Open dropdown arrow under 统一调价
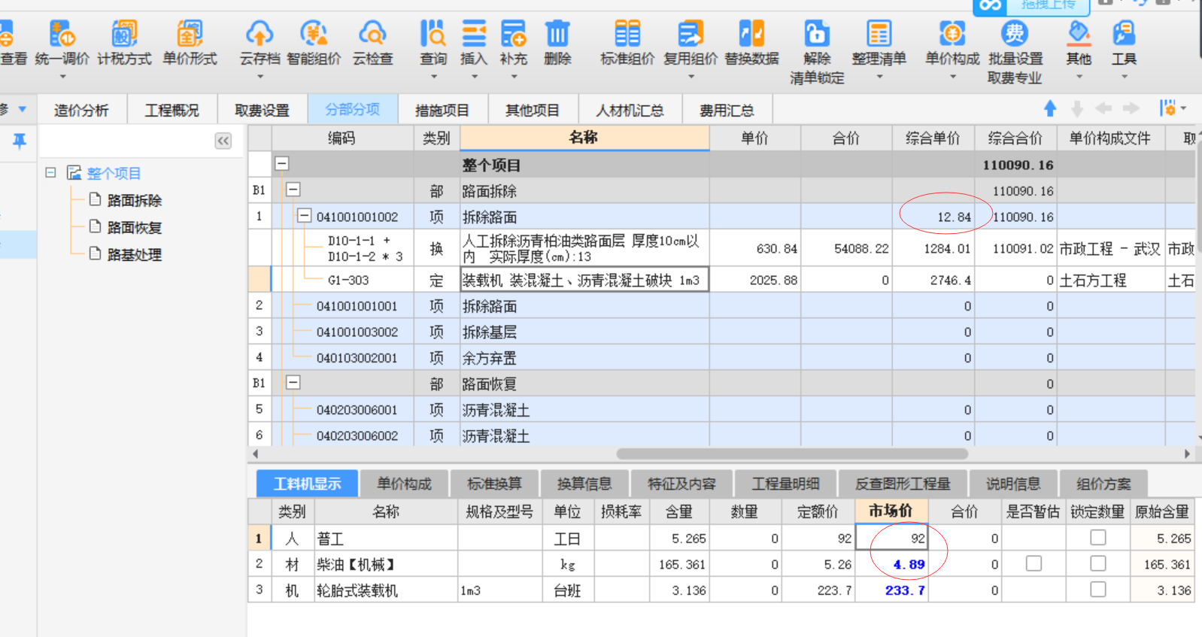 coord(62,77)
